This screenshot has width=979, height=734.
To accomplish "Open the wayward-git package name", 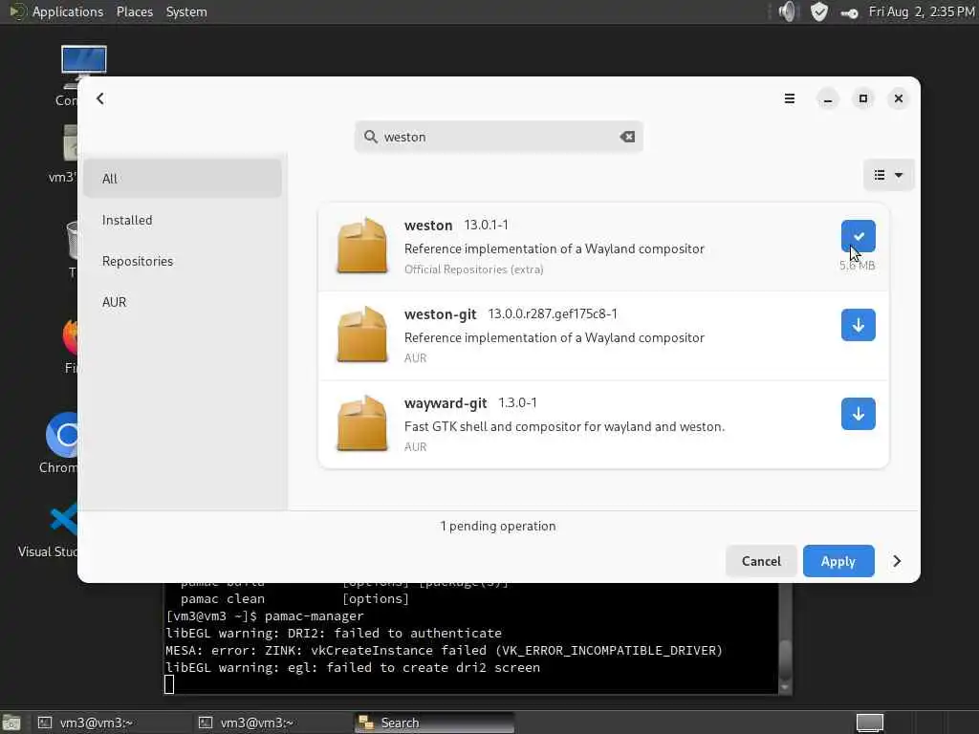I will click(446, 403).
